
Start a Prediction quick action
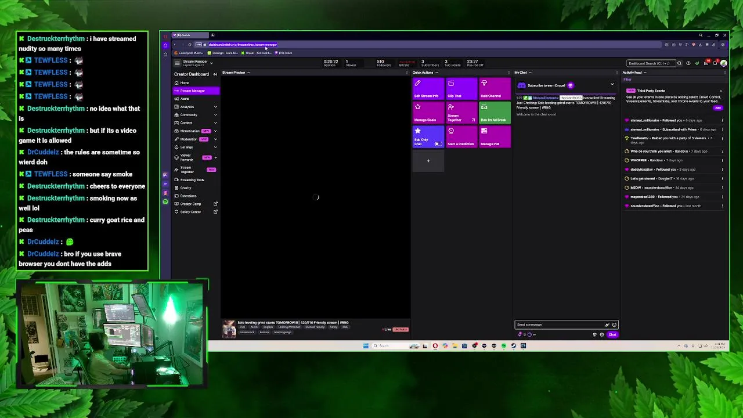461,136
